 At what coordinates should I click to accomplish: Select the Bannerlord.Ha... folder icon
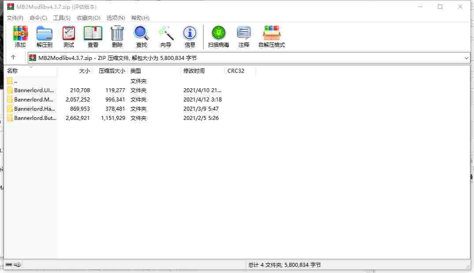click(x=10, y=109)
